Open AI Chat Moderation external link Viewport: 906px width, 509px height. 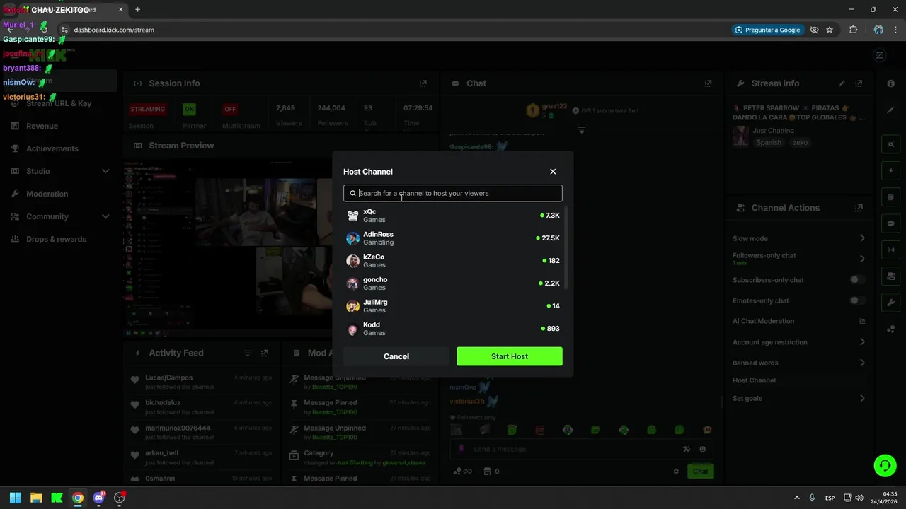(862, 321)
